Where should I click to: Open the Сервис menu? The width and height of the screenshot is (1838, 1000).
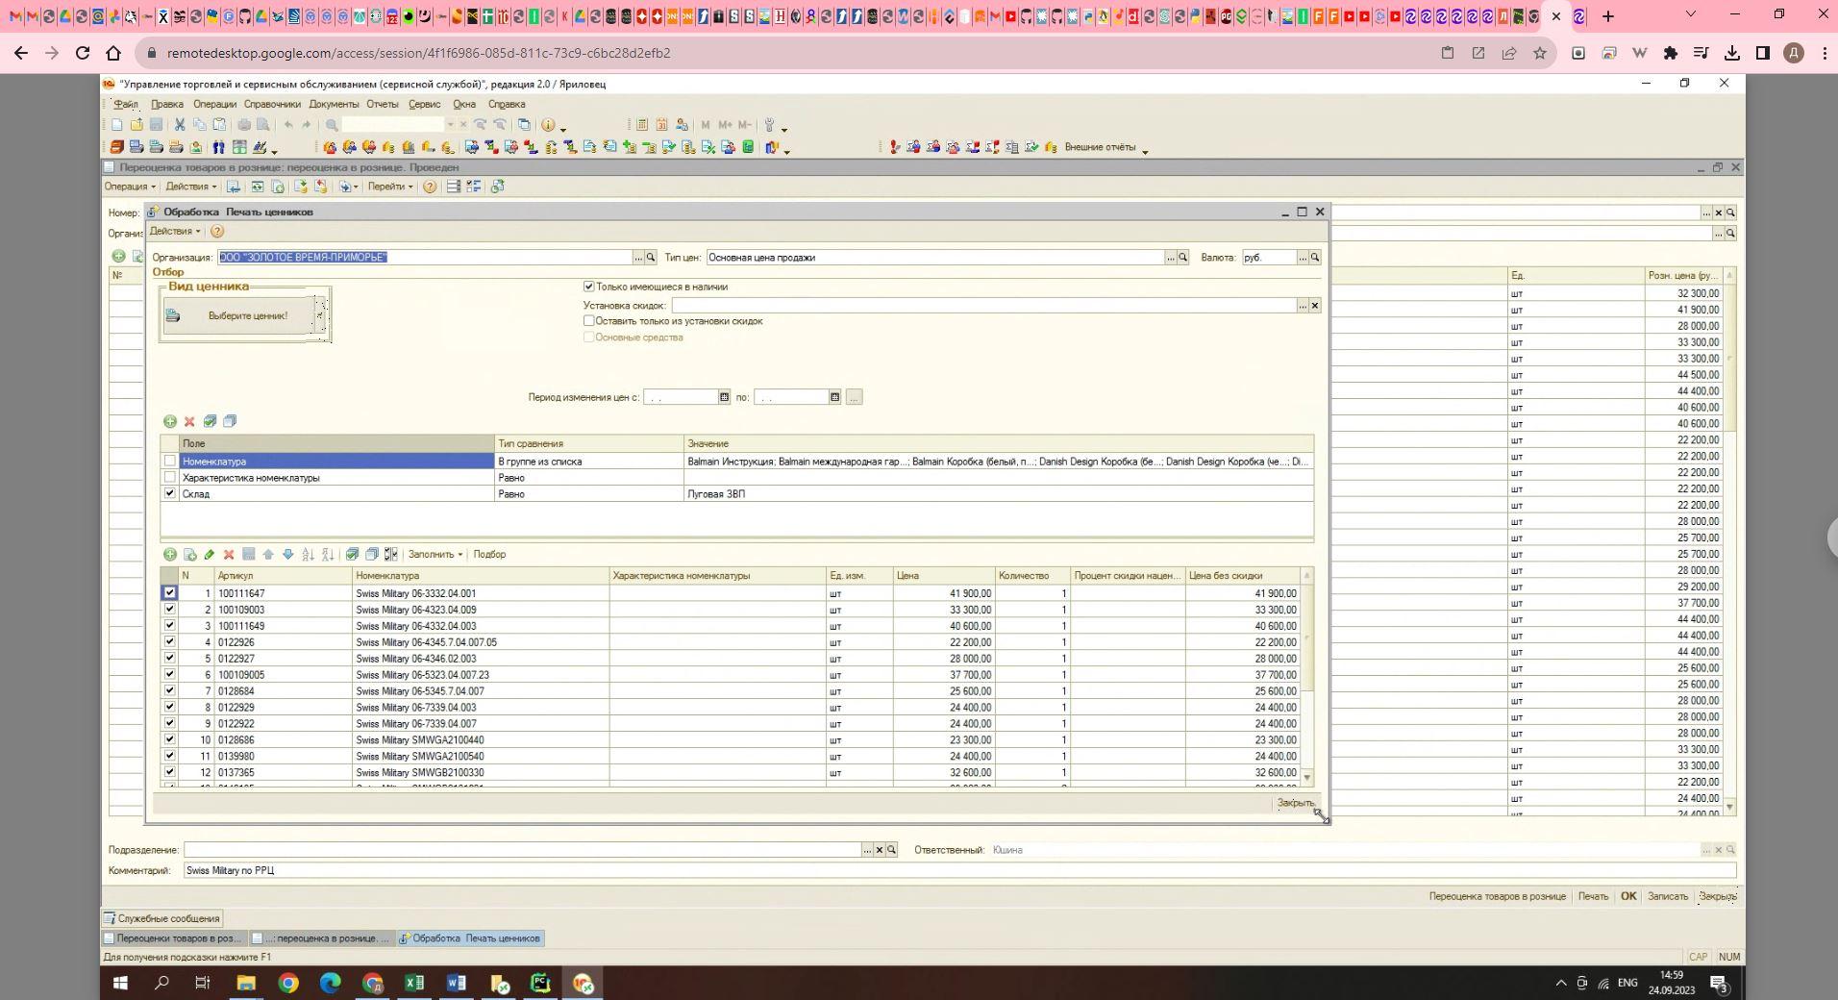click(424, 104)
